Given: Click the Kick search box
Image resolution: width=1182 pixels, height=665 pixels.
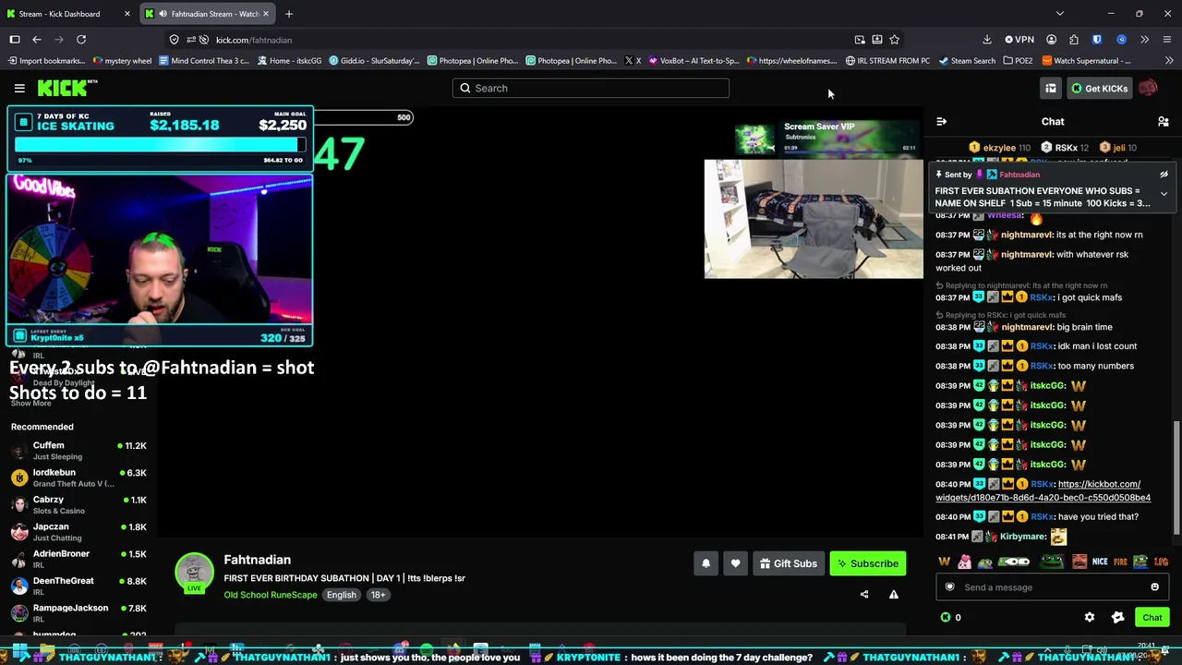Looking at the screenshot, I should [x=591, y=88].
